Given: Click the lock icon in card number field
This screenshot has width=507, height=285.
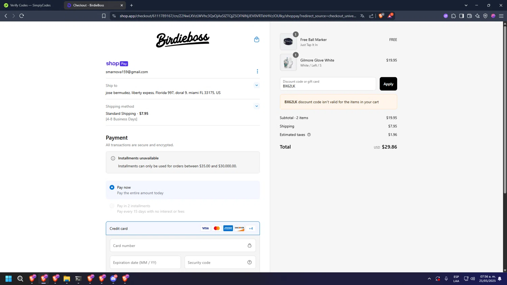Looking at the screenshot, I should click(249, 245).
